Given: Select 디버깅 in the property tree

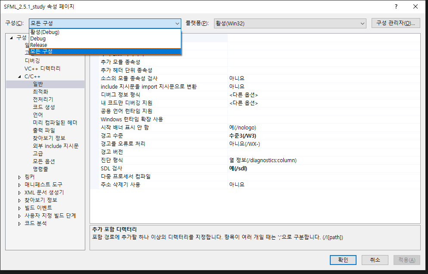Looking at the screenshot, I should (x=32, y=61).
